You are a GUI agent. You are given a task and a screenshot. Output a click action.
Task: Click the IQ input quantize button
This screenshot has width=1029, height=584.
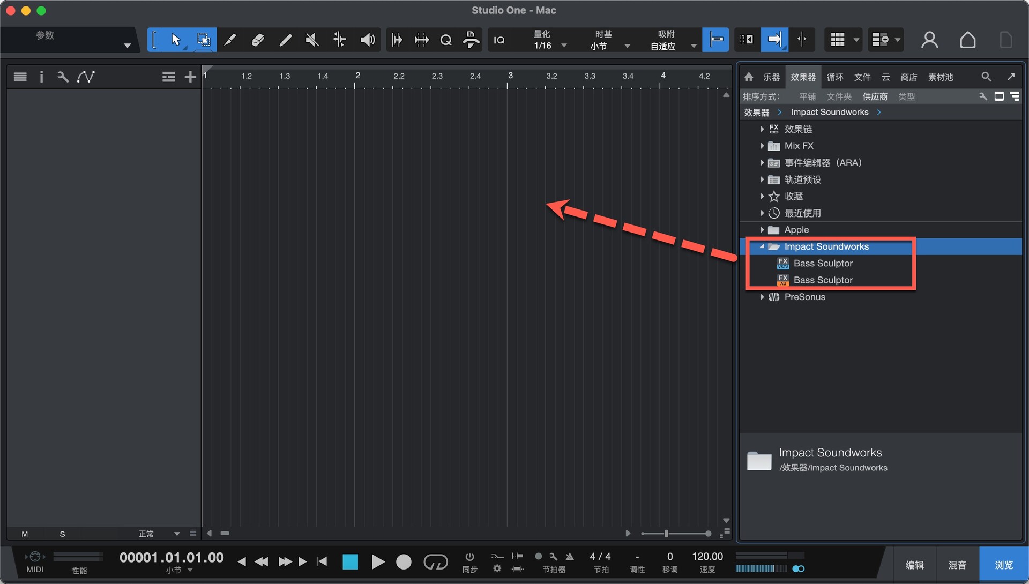coord(499,40)
